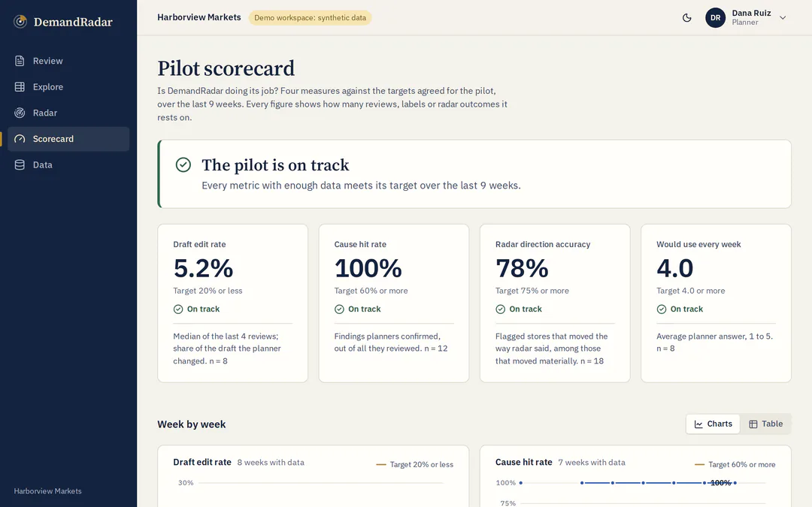Click the chart line icon in Charts tab
Screen dimensions: 812x507
click(x=698, y=424)
